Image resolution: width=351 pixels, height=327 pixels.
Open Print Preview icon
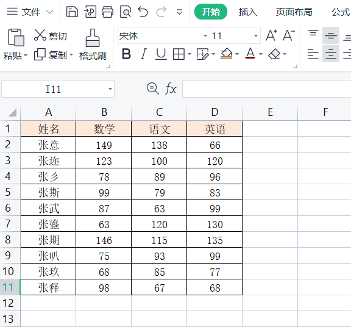[x=126, y=12]
